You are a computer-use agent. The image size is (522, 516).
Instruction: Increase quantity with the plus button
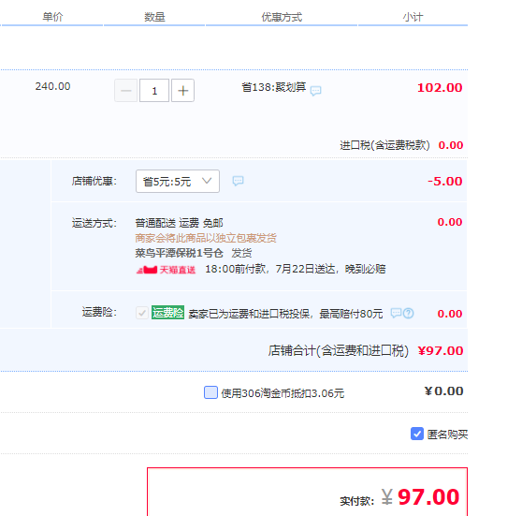click(182, 90)
